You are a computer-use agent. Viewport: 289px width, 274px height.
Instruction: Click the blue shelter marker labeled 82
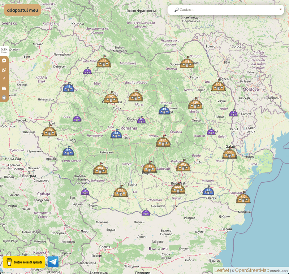[116, 134]
